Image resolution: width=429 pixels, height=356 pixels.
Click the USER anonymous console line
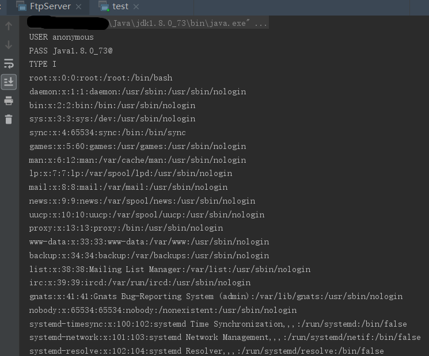click(61, 37)
